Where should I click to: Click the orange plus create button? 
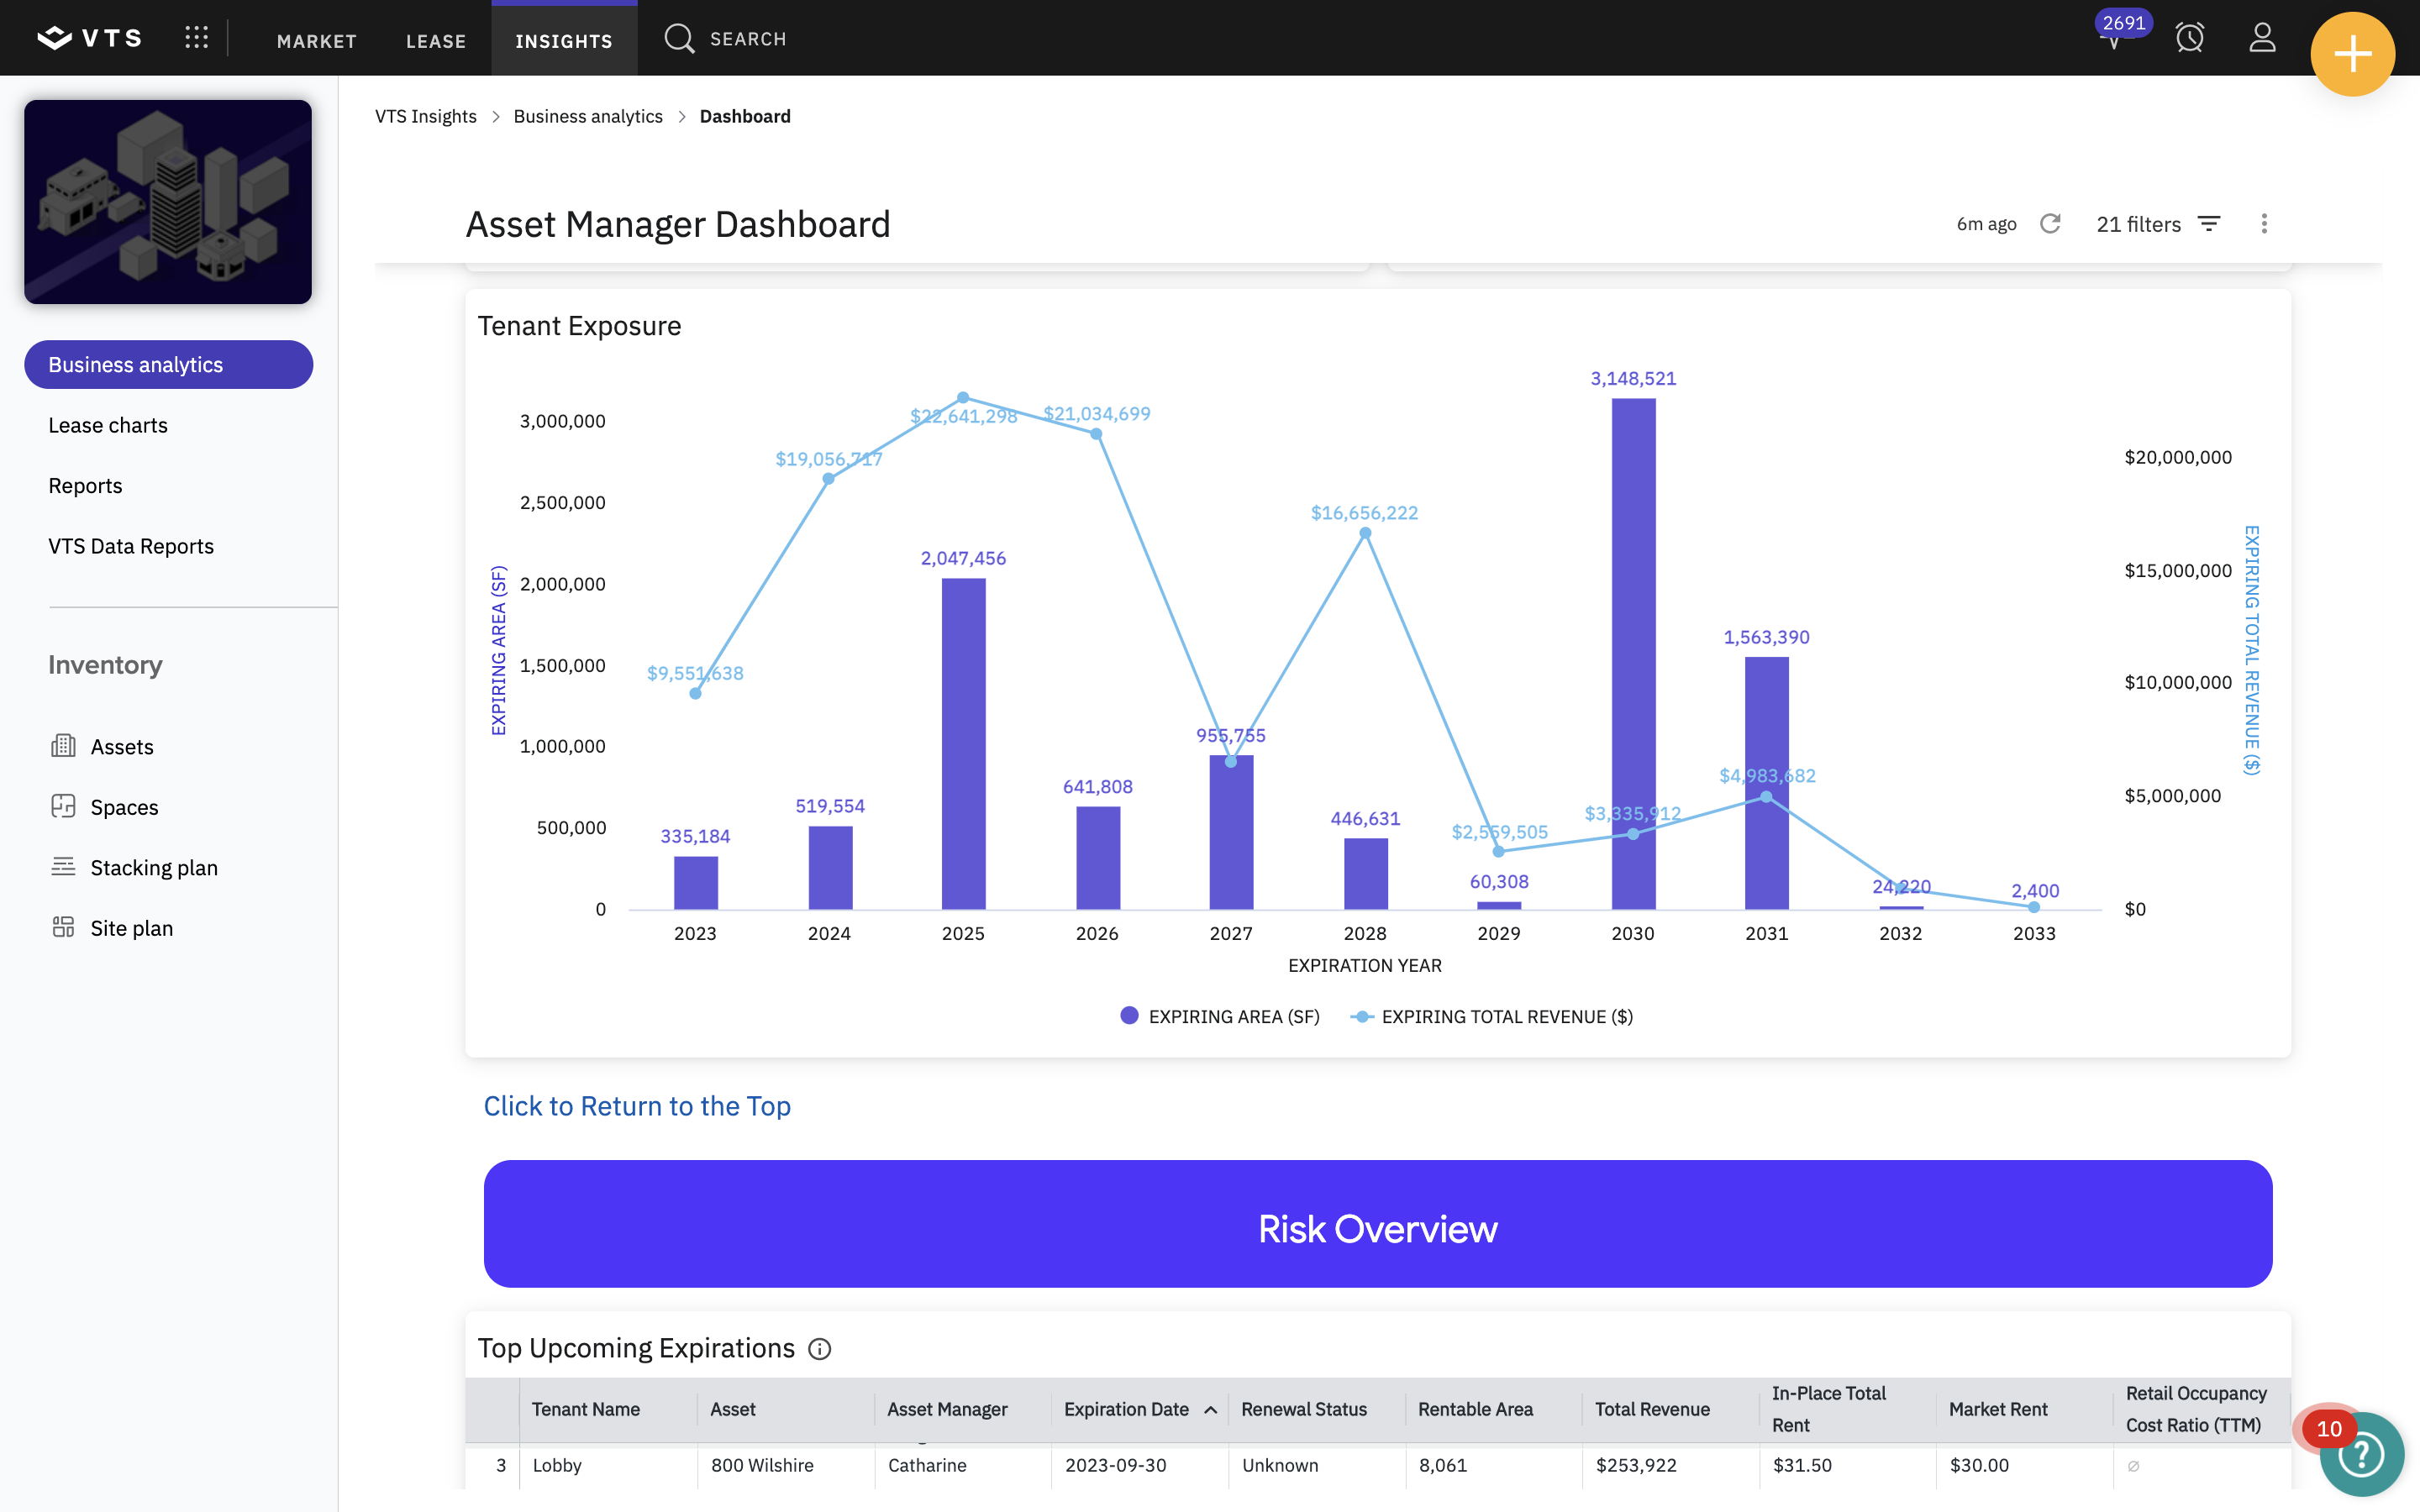(x=2352, y=54)
